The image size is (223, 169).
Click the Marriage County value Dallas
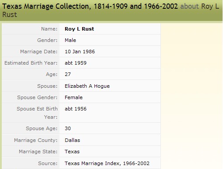(x=73, y=140)
